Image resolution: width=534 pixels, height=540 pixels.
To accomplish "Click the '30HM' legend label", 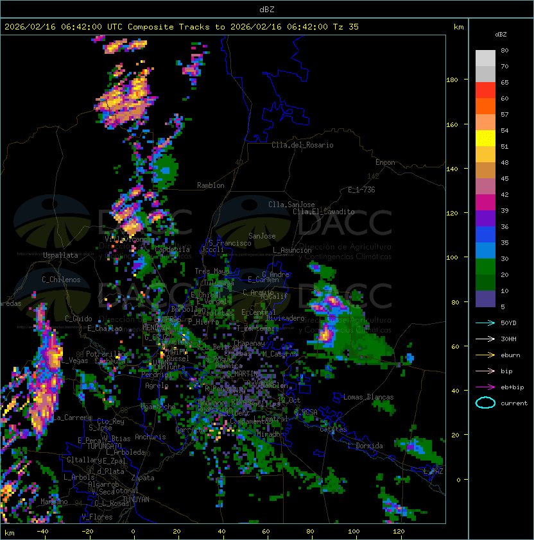I will tap(508, 339).
